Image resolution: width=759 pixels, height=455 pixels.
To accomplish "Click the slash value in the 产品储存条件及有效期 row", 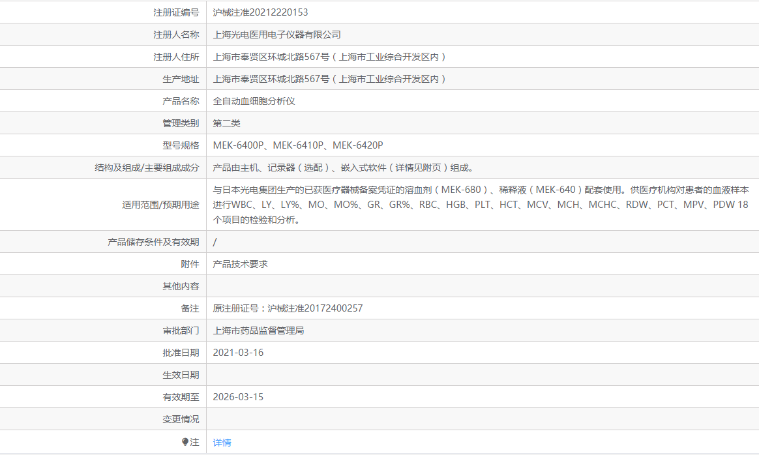I will [x=215, y=242].
